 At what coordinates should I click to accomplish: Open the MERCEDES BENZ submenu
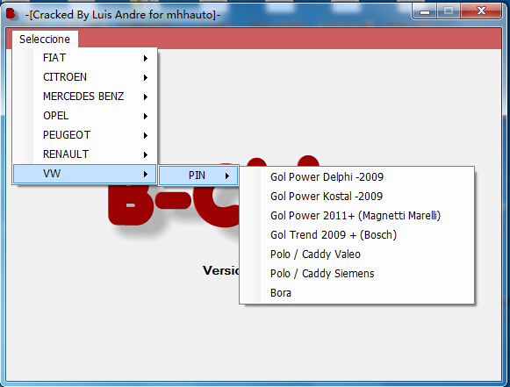click(x=85, y=97)
